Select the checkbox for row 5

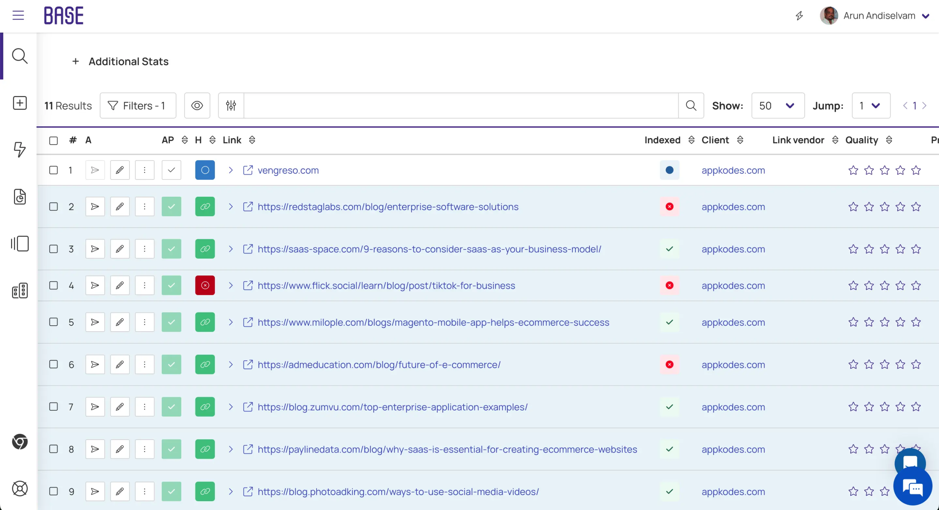point(54,322)
